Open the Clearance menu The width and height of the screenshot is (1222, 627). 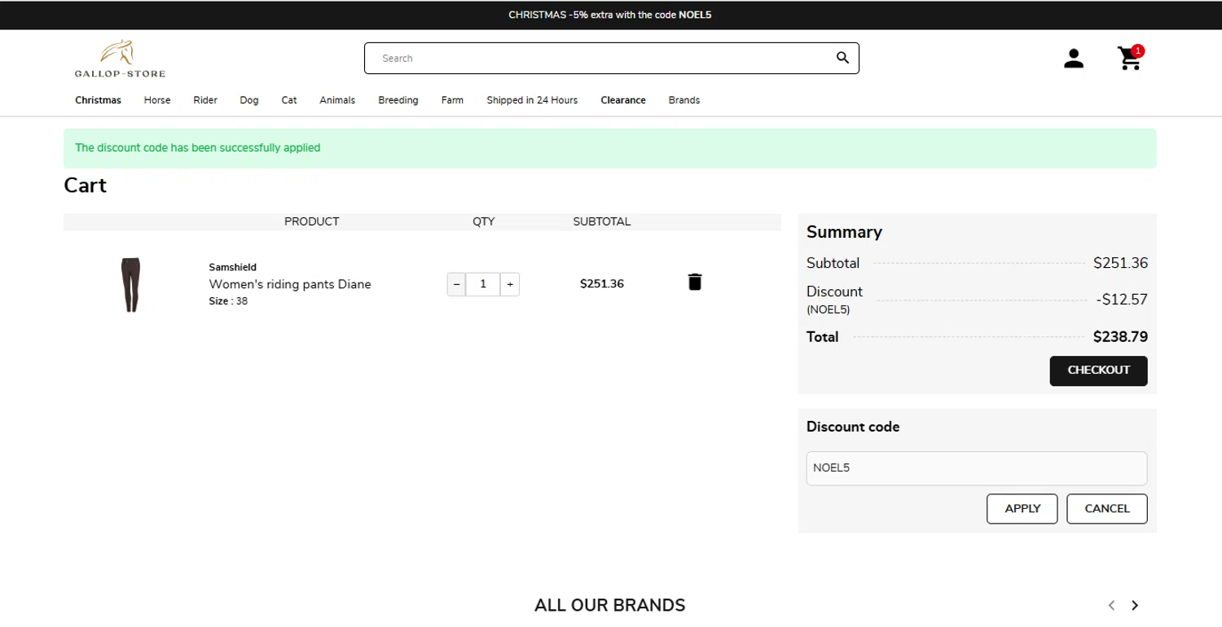coord(623,100)
